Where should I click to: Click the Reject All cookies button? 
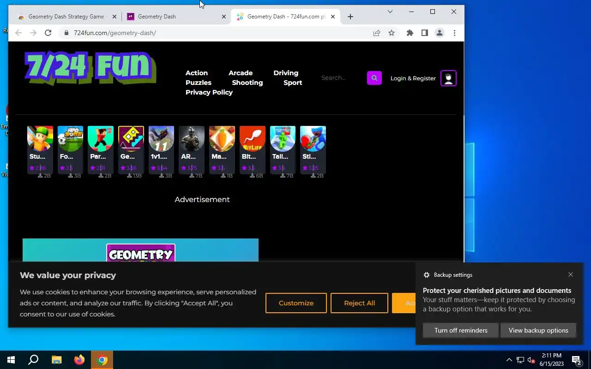(359, 303)
